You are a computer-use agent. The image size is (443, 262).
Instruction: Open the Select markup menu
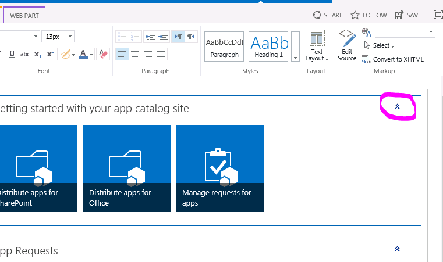coord(383,45)
